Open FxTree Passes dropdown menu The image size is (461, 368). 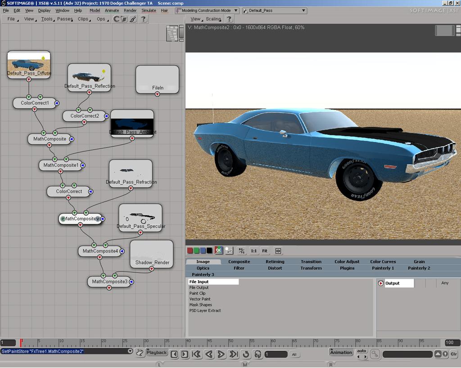click(x=65, y=19)
